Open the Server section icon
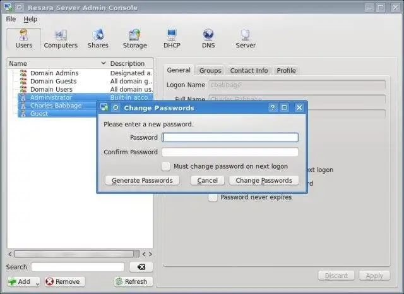Screen dimensions: 404x294 tap(246, 35)
